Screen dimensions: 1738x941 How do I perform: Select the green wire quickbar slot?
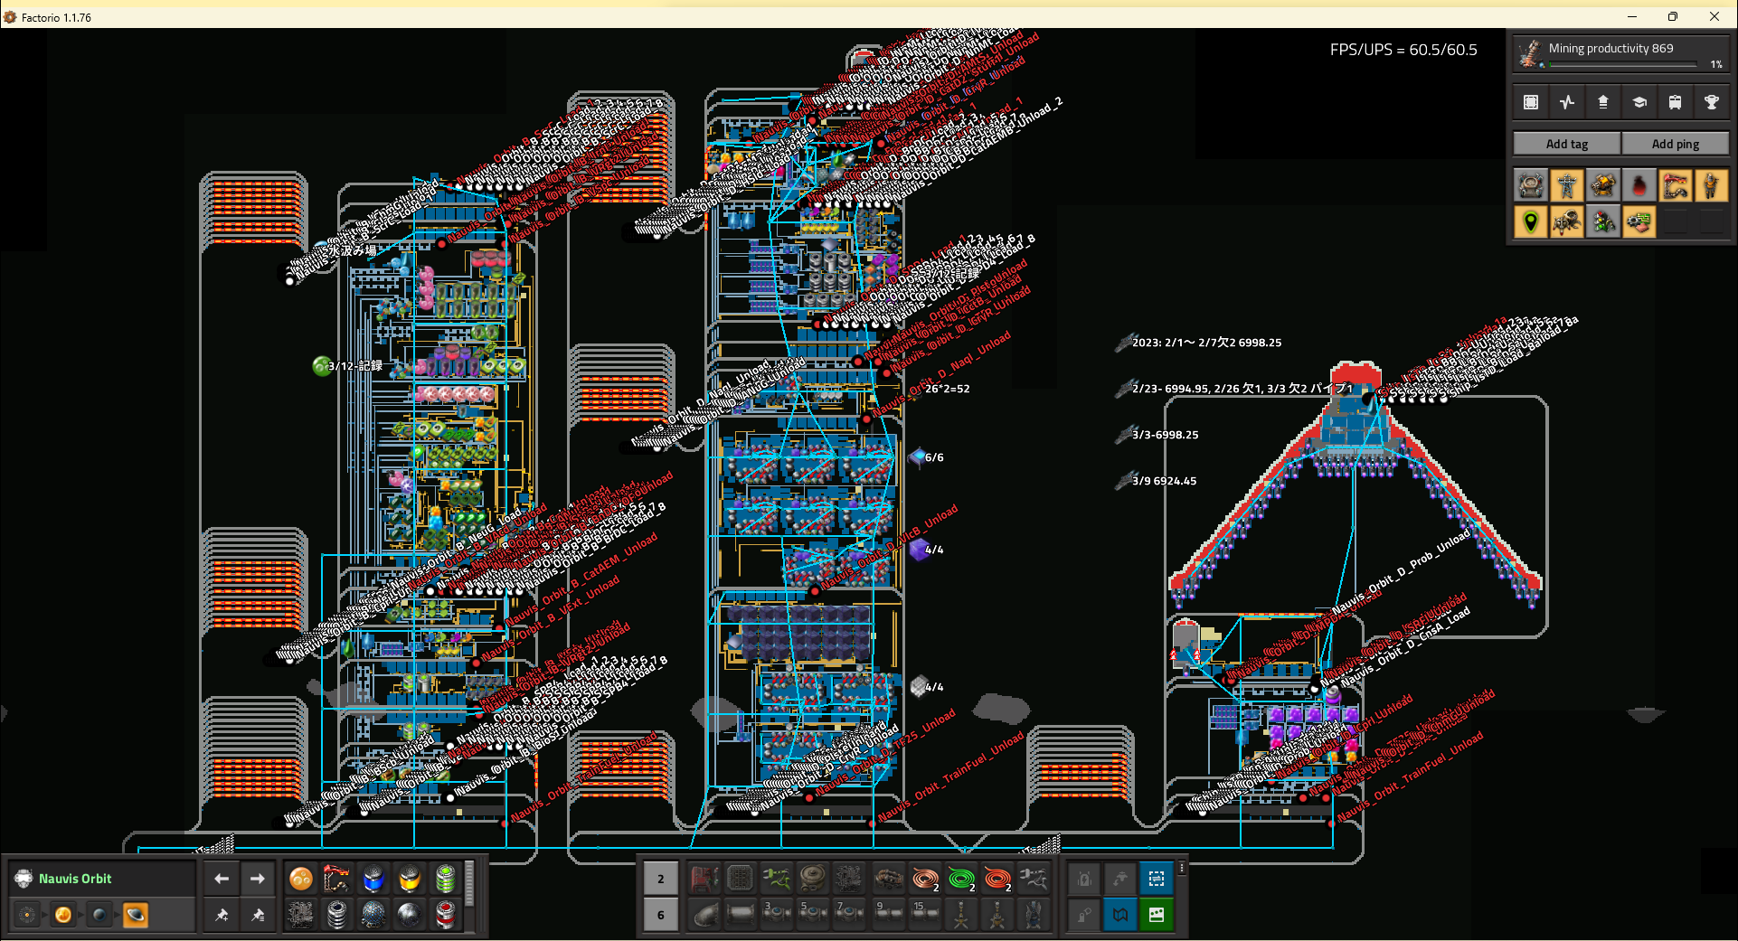point(961,878)
